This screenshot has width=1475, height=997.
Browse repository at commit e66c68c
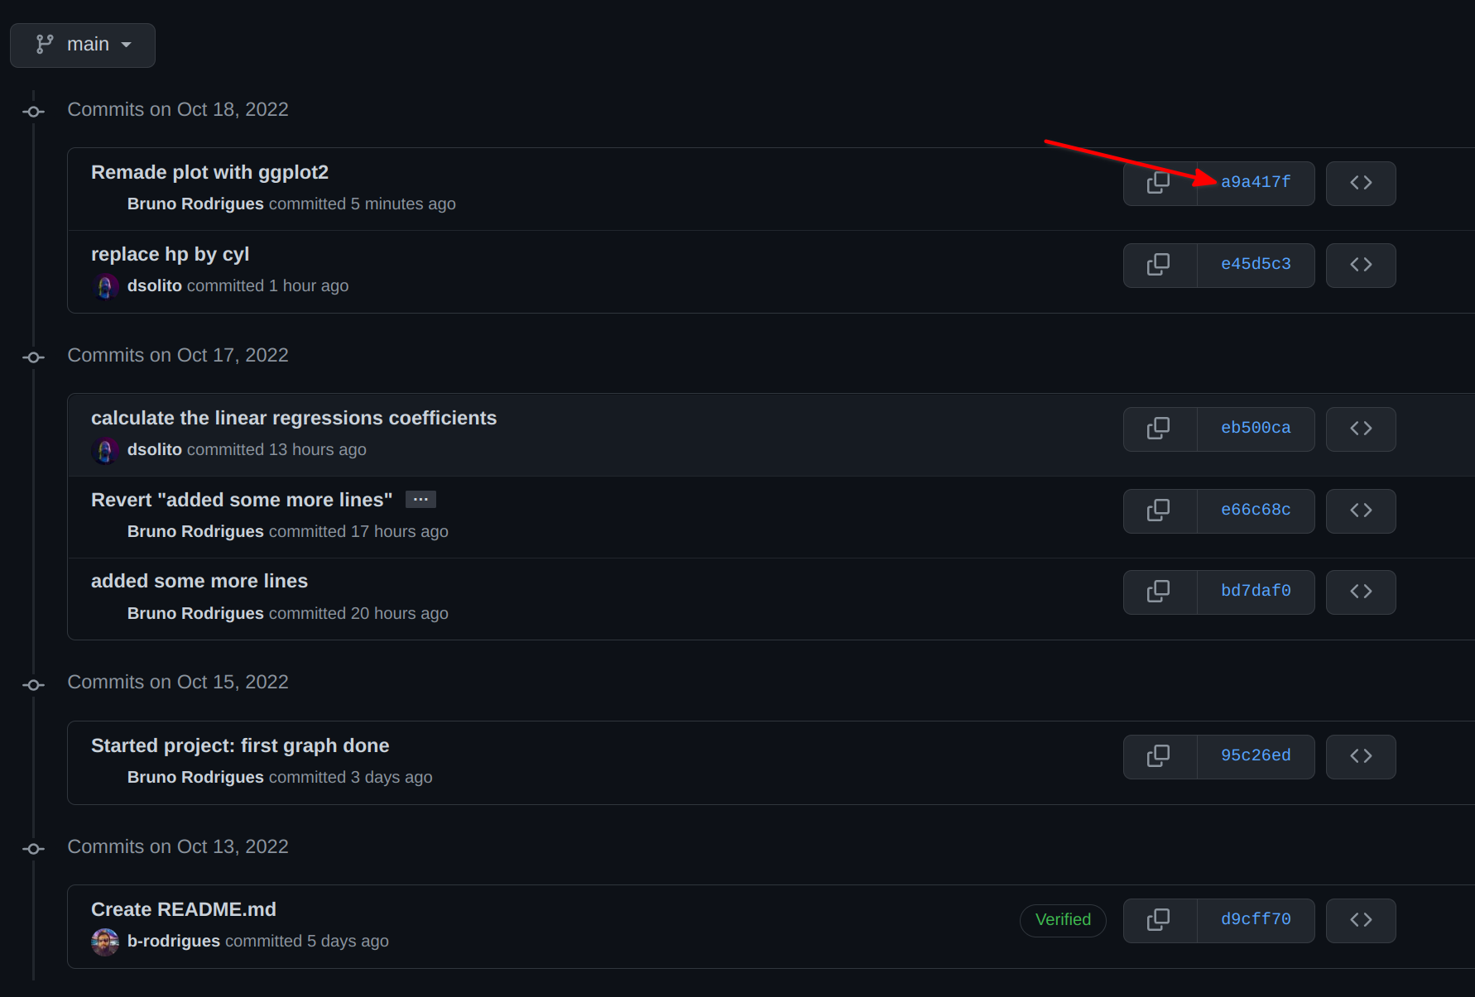click(x=1361, y=510)
